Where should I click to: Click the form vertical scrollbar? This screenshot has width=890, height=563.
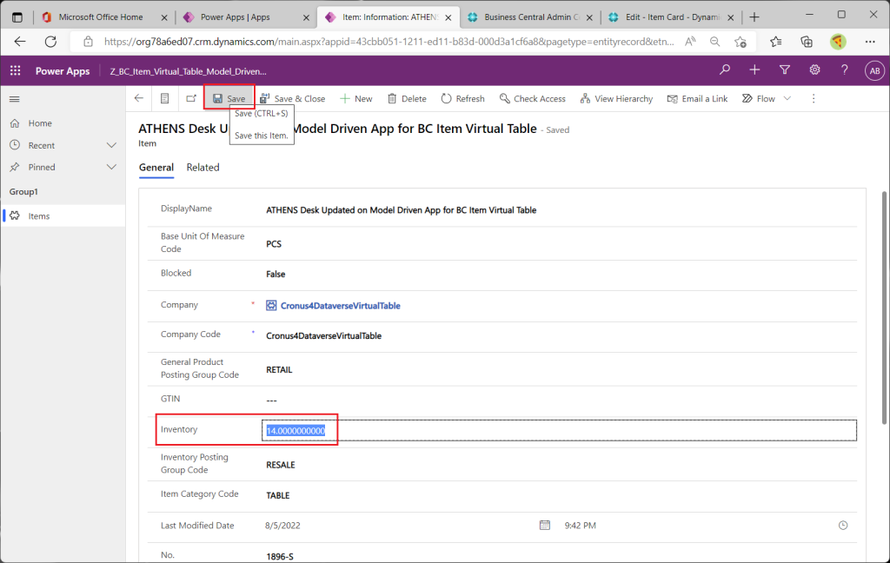click(x=884, y=308)
